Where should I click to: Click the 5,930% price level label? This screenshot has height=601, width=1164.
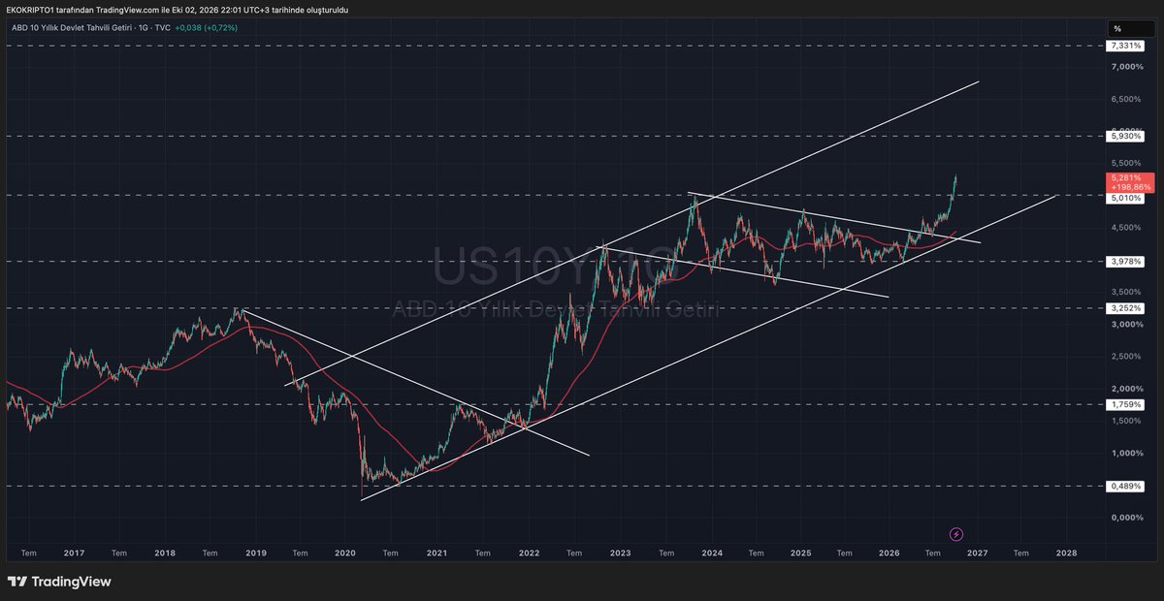[1125, 137]
